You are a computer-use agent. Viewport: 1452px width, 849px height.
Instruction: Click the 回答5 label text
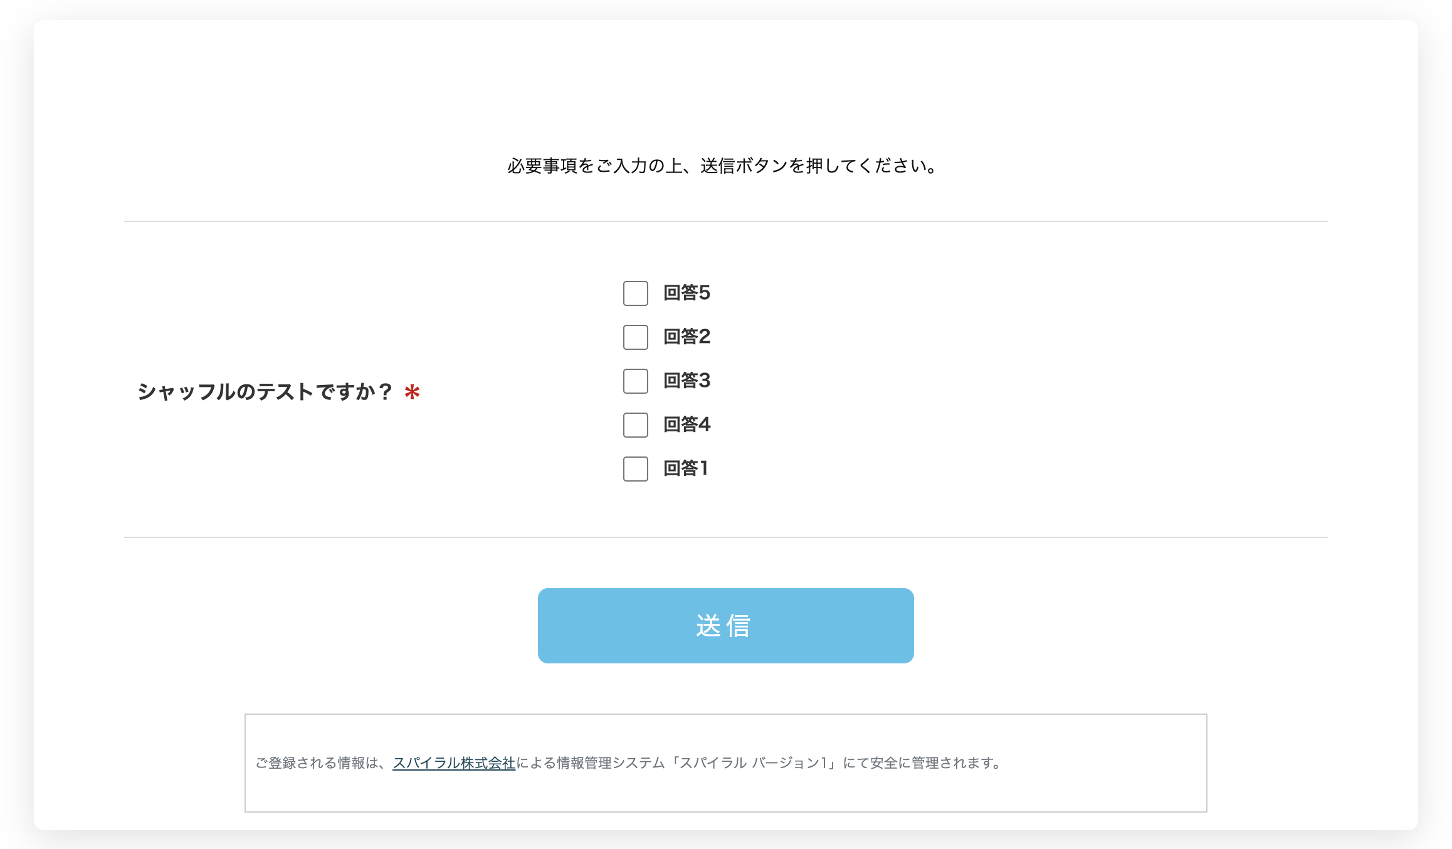687,293
